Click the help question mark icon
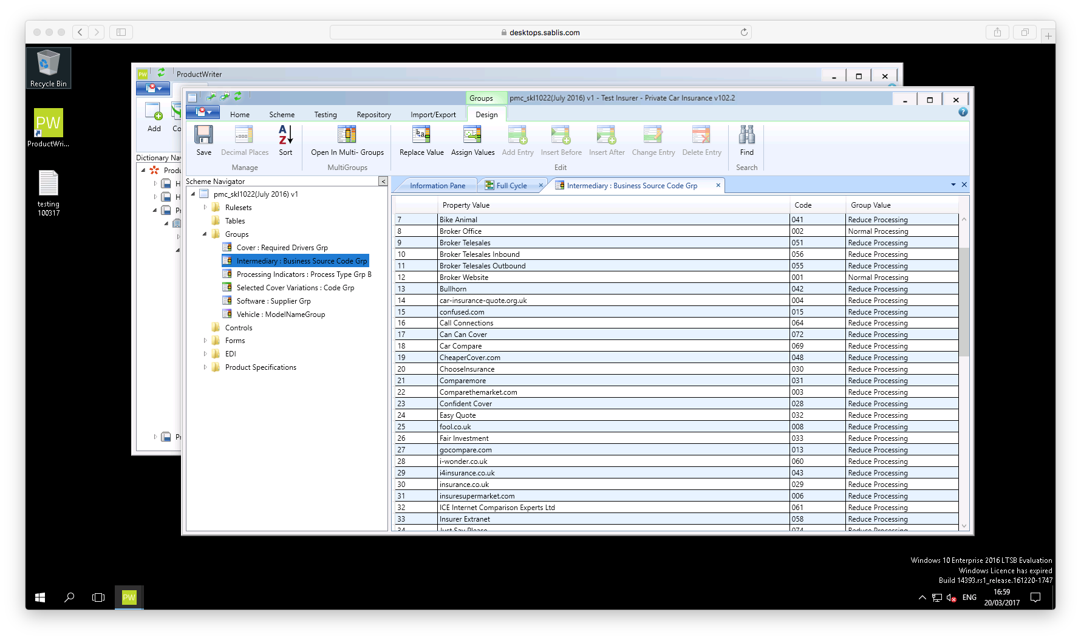 point(963,112)
